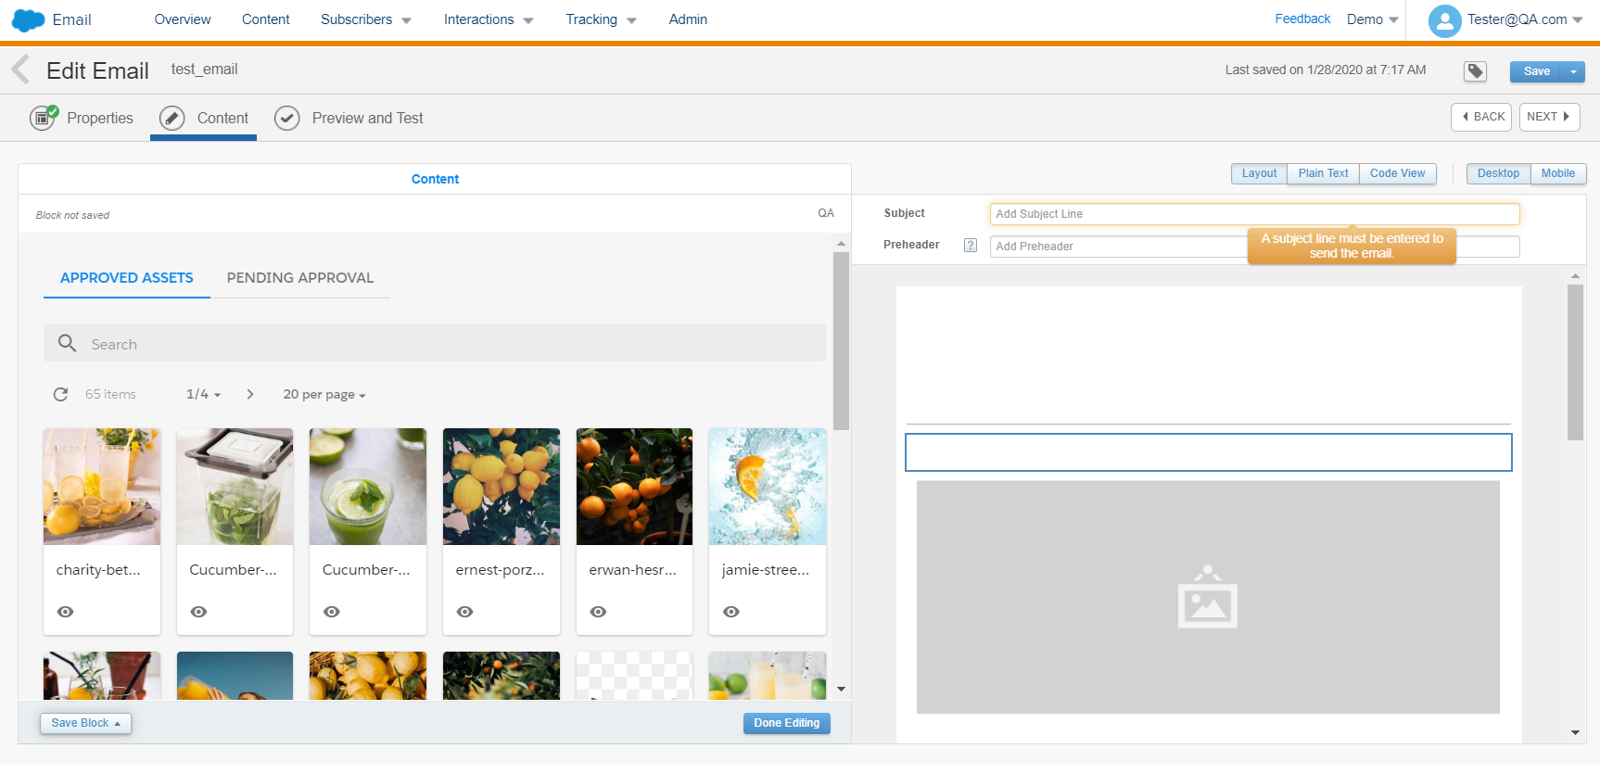Click the search magnifier icon
This screenshot has width=1600, height=774.
click(67, 343)
